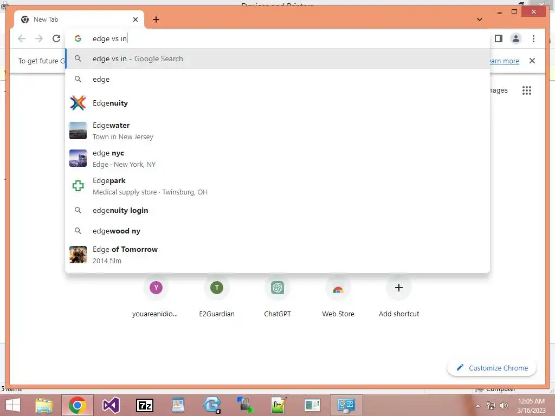Screen dimensions: 555x416
Task: Switch to the New Tab tab
Action: [79, 19]
